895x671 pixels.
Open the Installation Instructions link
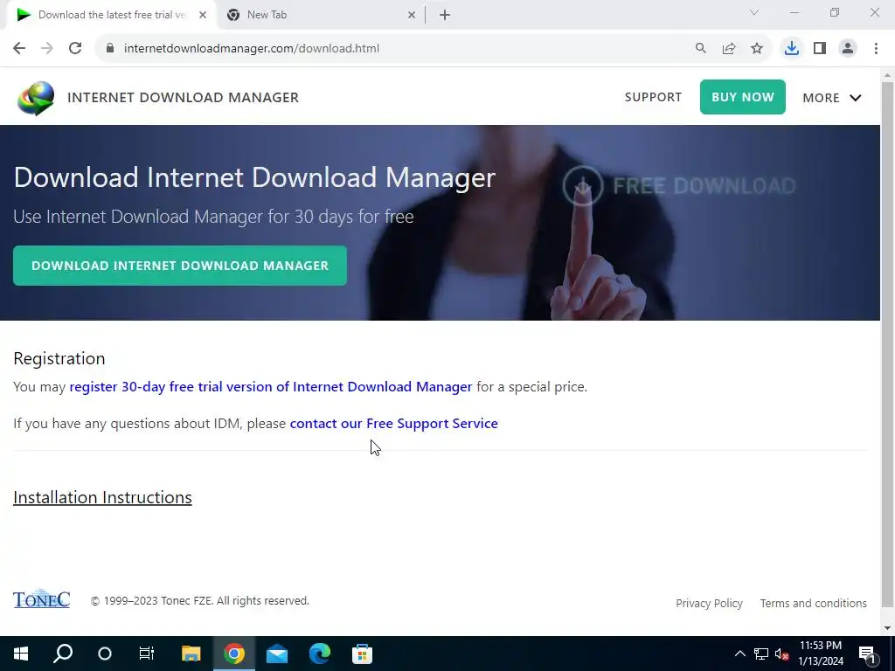pyautogui.click(x=103, y=497)
